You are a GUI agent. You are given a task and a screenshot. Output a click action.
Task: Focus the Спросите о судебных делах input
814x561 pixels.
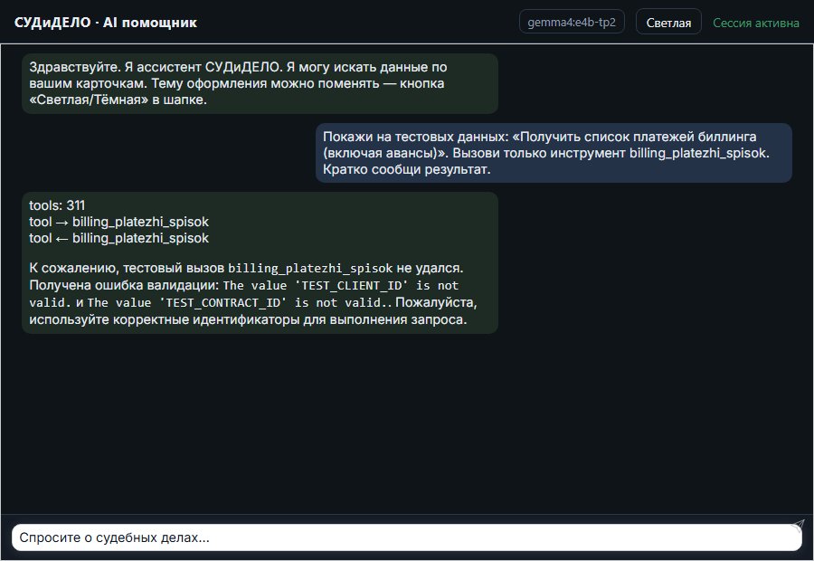point(406,537)
